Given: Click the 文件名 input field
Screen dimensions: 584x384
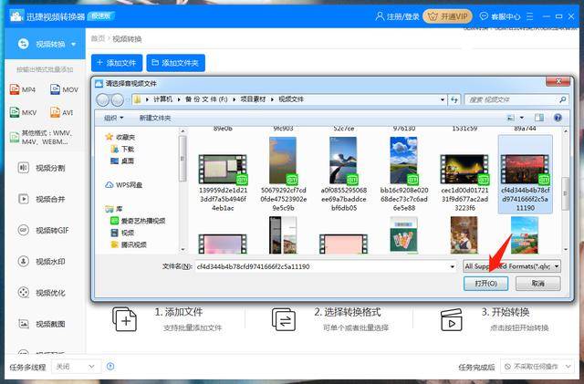Looking at the screenshot, I should point(324,266).
